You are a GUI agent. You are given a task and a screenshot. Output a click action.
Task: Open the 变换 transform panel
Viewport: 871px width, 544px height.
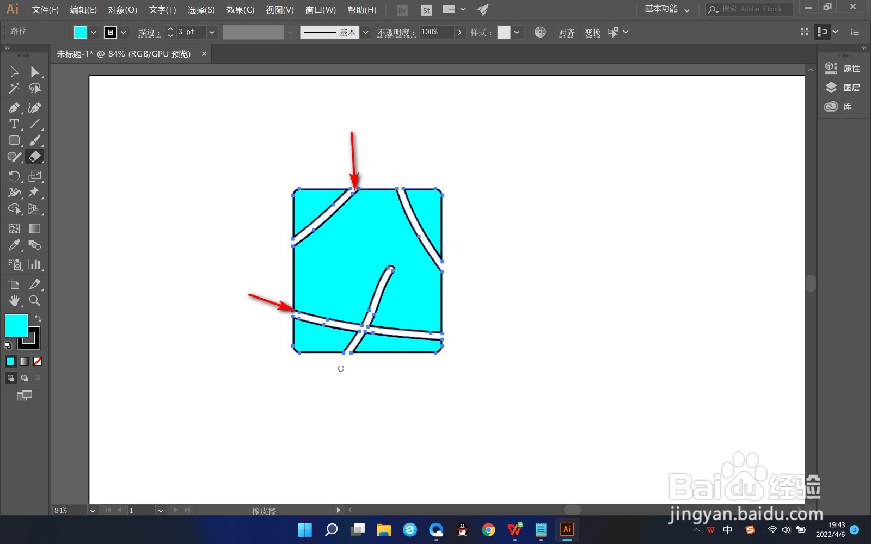pos(592,33)
